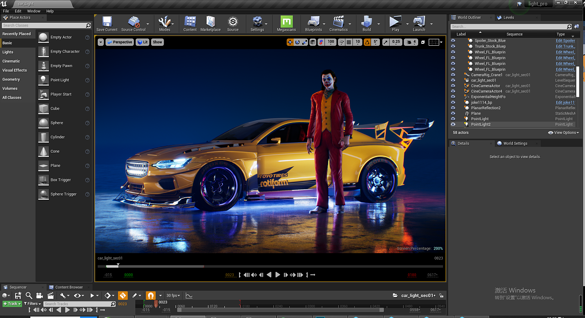The height and width of the screenshot is (318, 585).
Task: Click the sequencer camera icon
Action: [39, 296]
